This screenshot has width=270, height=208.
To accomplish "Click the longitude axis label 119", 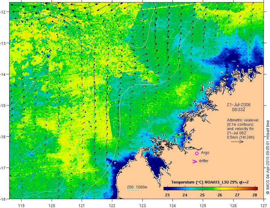I will tap(21, 206).
